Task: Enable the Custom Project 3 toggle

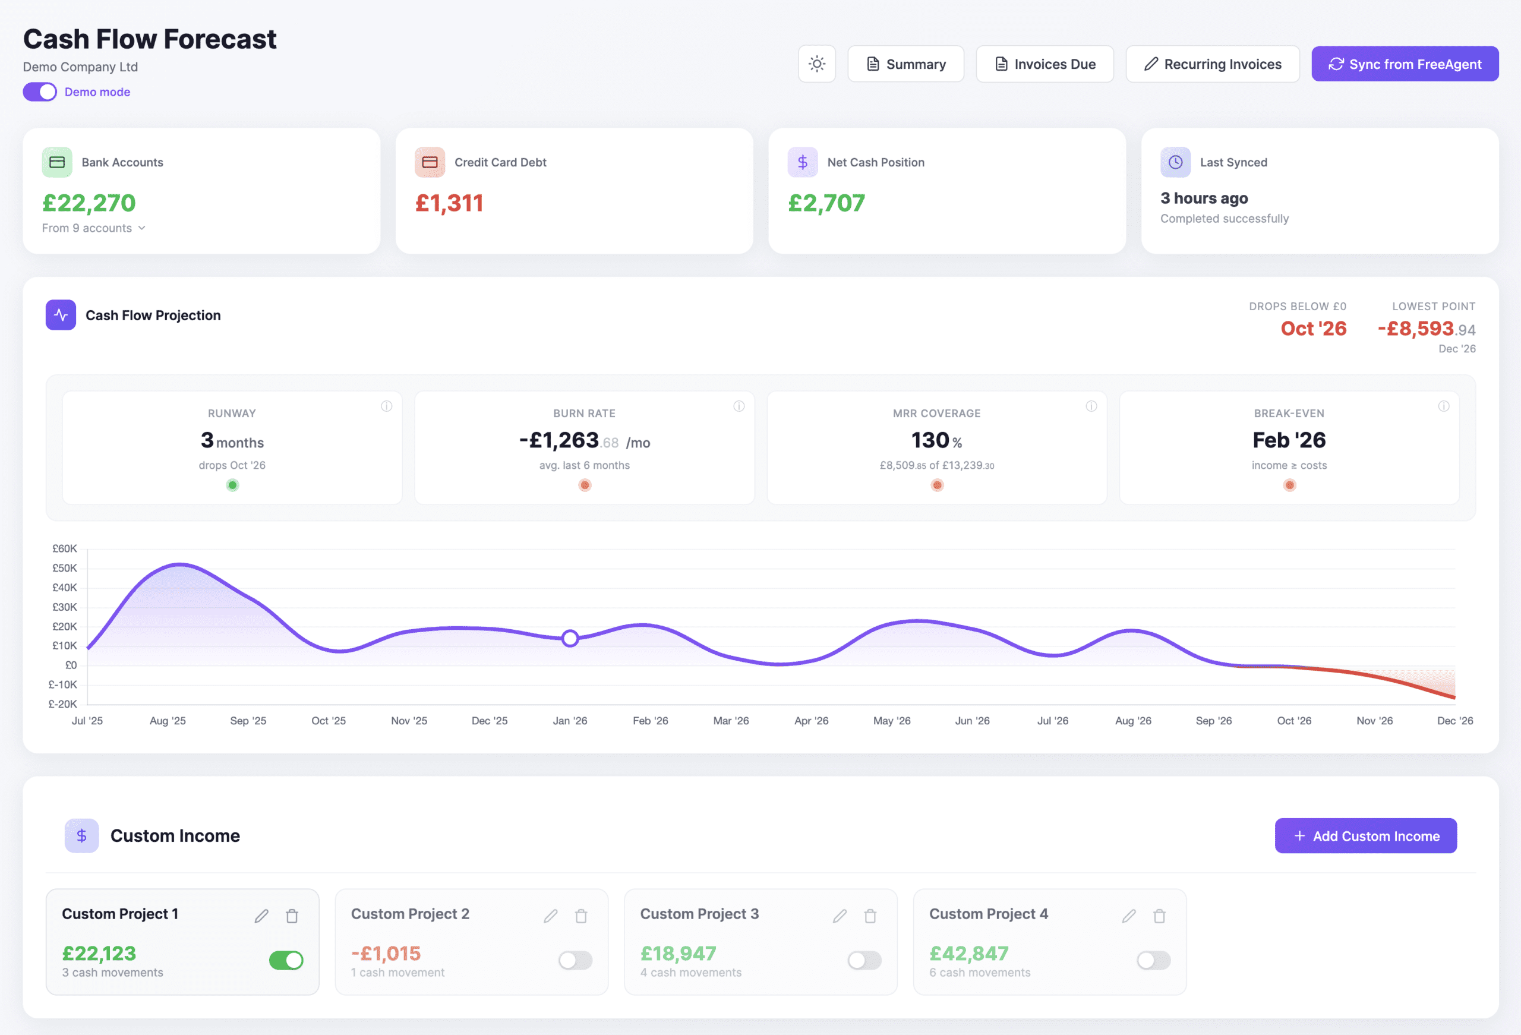Action: pyautogui.click(x=864, y=960)
